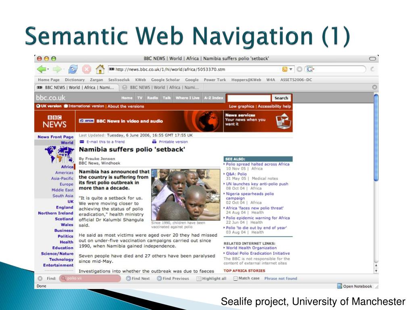Click the printer icon for Printable version
413x310 pixels.
(x=154, y=142)
